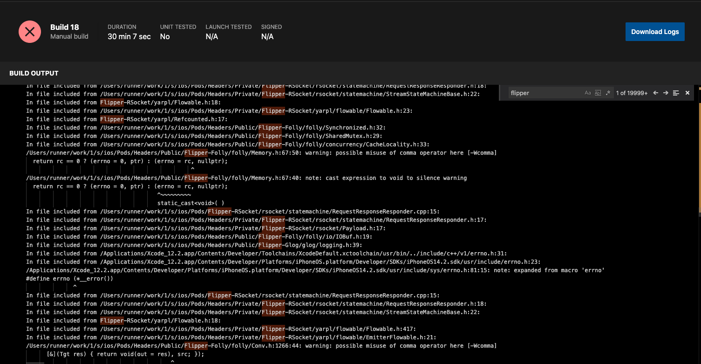Image resolution: width=701 pixels, height=364 pixels.
Task: Click the orange marker on the scrollbar
Action: (699, 89)
